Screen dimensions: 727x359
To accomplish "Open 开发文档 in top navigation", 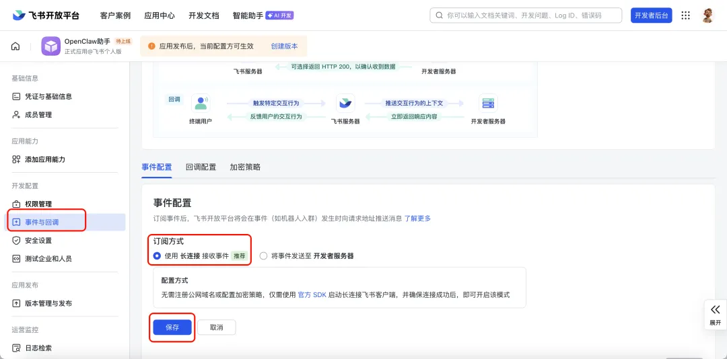I will coord(203,15).
